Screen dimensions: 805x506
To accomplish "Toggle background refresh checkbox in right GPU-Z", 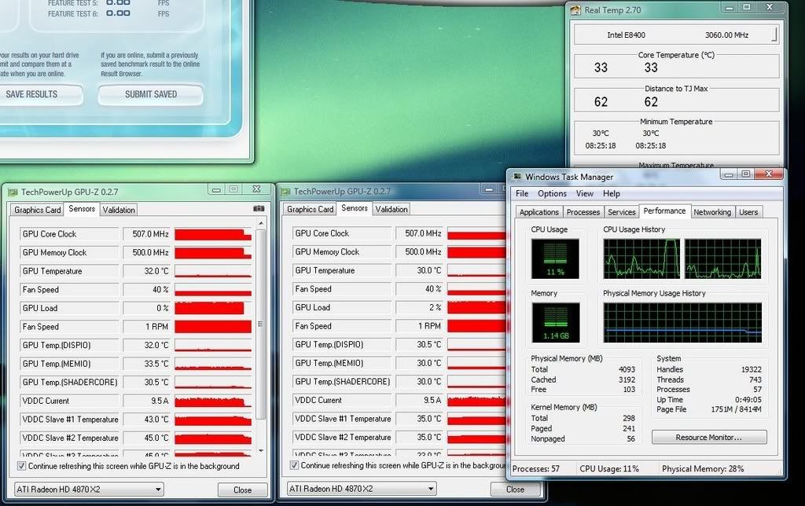I will tap(294, 465).
